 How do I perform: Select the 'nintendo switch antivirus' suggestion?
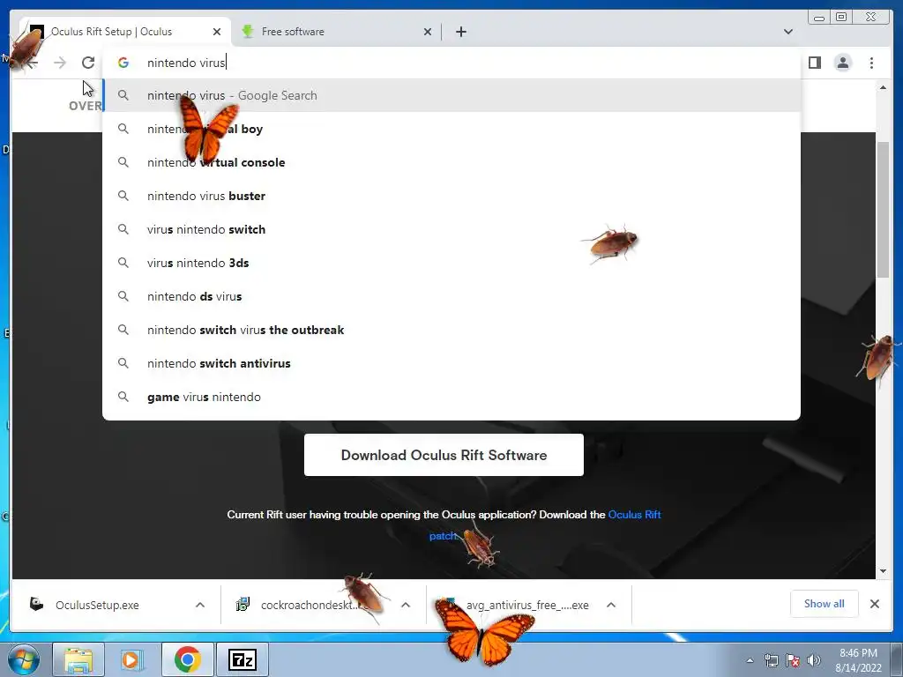pyautogui.click(x=451, y=362)
